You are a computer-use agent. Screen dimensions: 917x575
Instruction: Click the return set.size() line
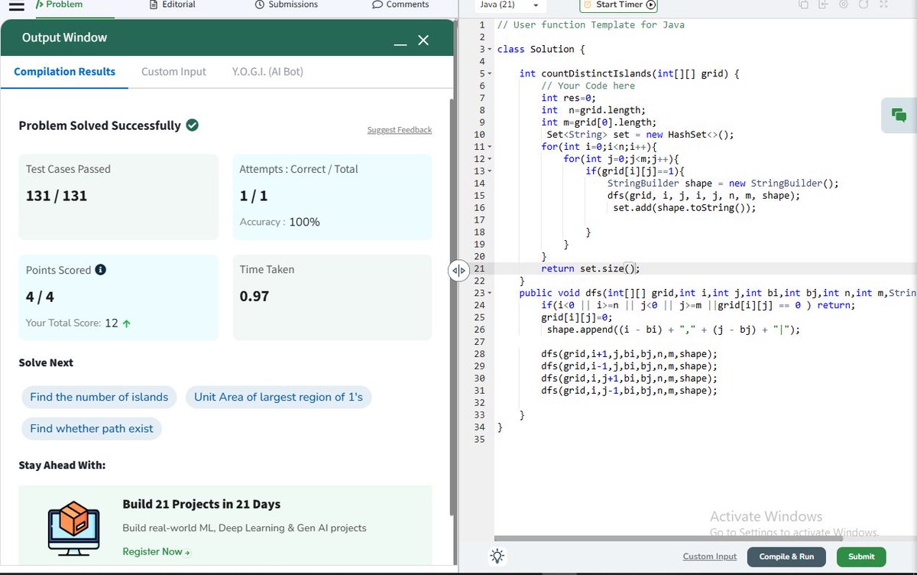point(590,268)
